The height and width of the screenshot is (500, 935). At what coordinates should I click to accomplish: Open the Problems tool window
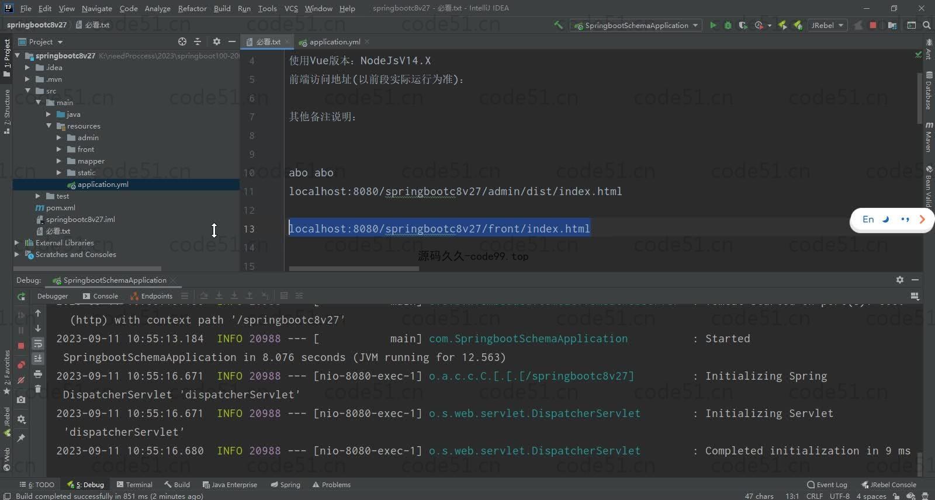click(x=331, y=485)
